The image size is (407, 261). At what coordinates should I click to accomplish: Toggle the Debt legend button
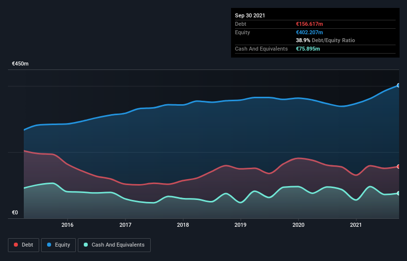[x=24, y=245]
